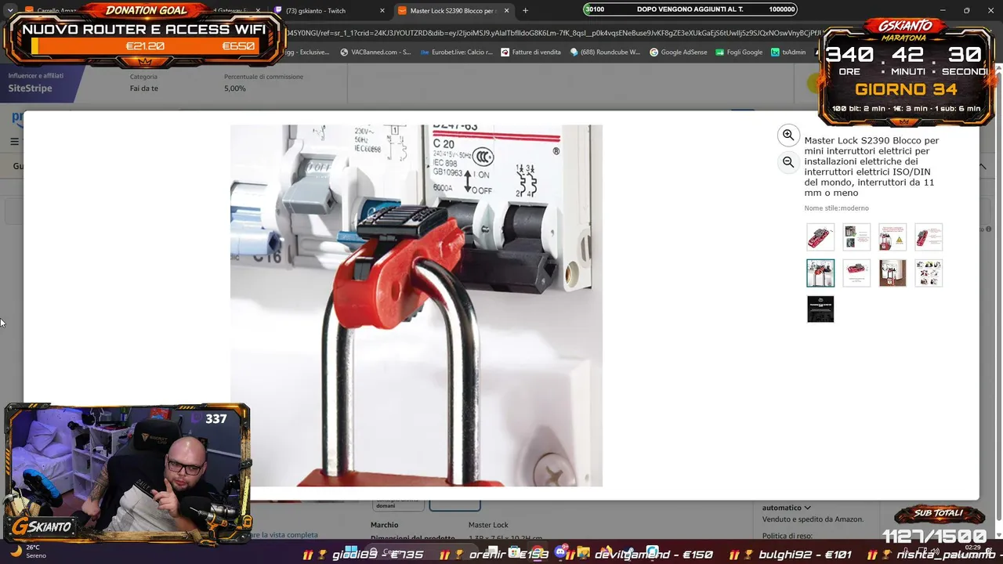The width and height of the screenshot is (1003, 564).
Task: Select the first red lock thumbnail
Action: pos(820,237)
